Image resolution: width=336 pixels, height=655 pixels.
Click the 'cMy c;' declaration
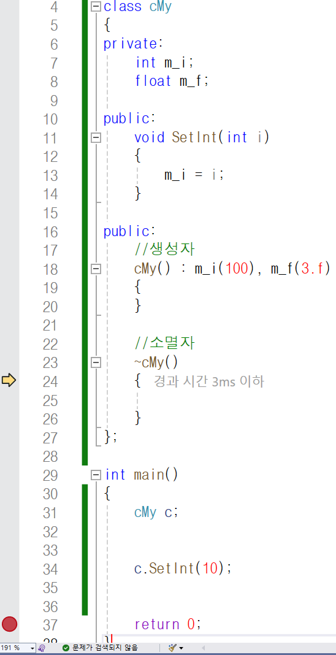click(156, 512)
